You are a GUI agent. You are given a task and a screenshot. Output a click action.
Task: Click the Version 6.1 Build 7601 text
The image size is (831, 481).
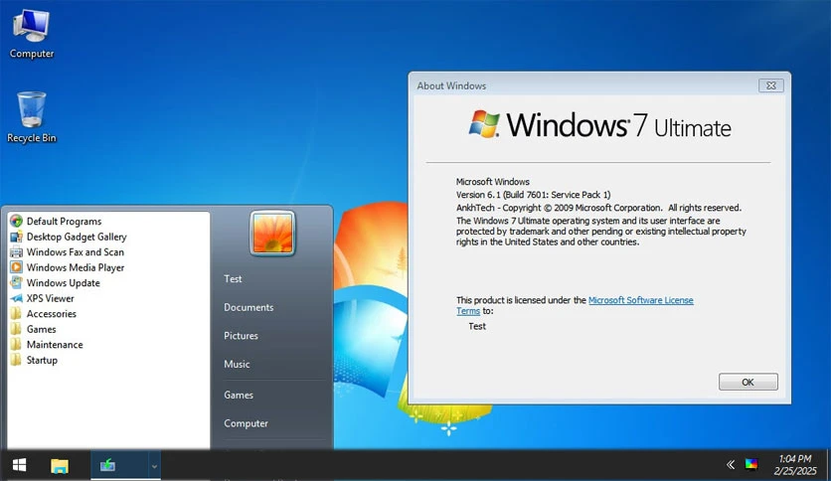[x=533, y=195]
